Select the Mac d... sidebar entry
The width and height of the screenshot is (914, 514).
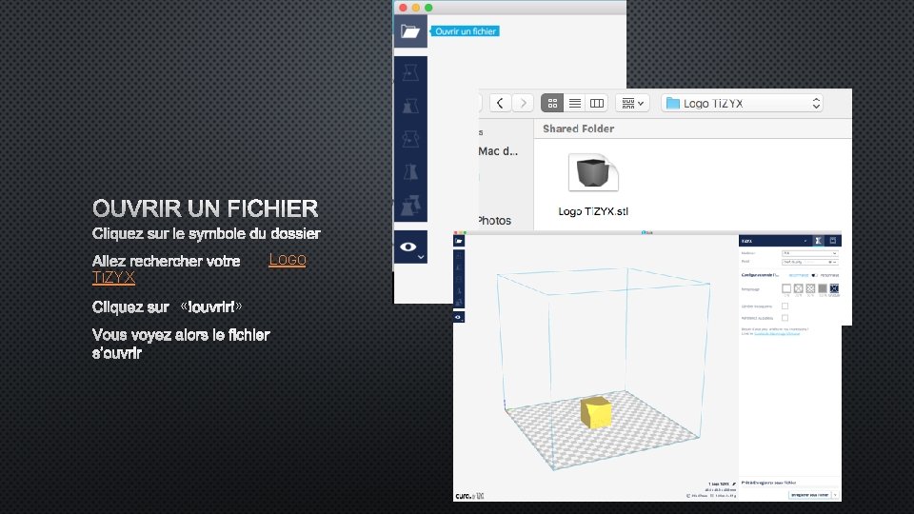498,151
